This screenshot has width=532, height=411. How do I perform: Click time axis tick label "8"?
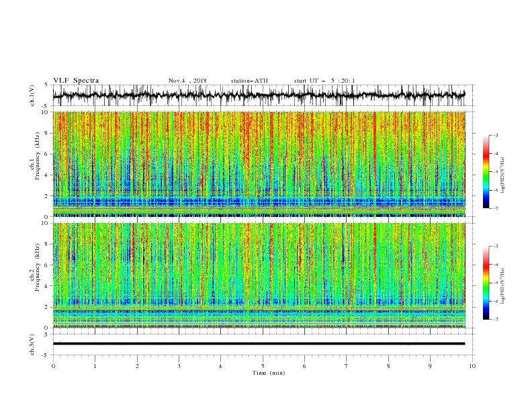click(388, 366)
